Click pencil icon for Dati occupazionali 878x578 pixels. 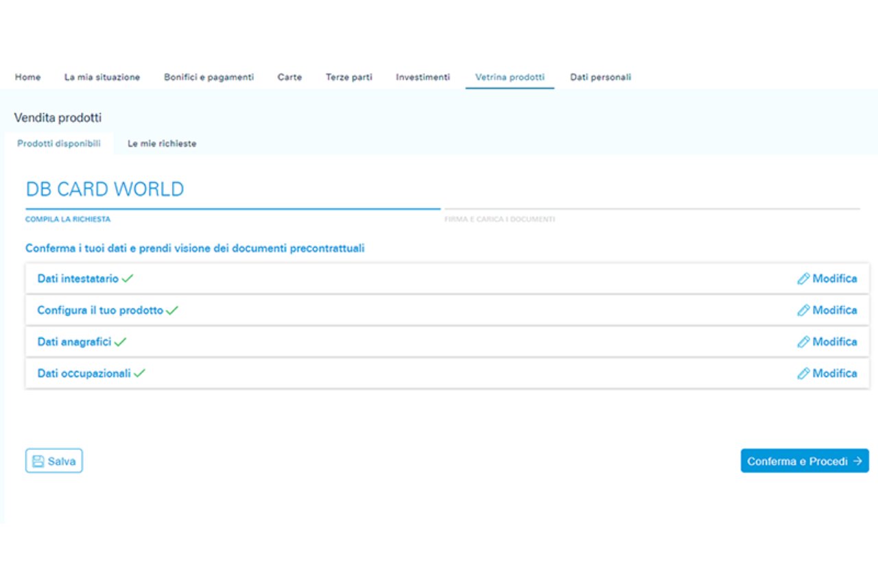click(x=803, y=374)
